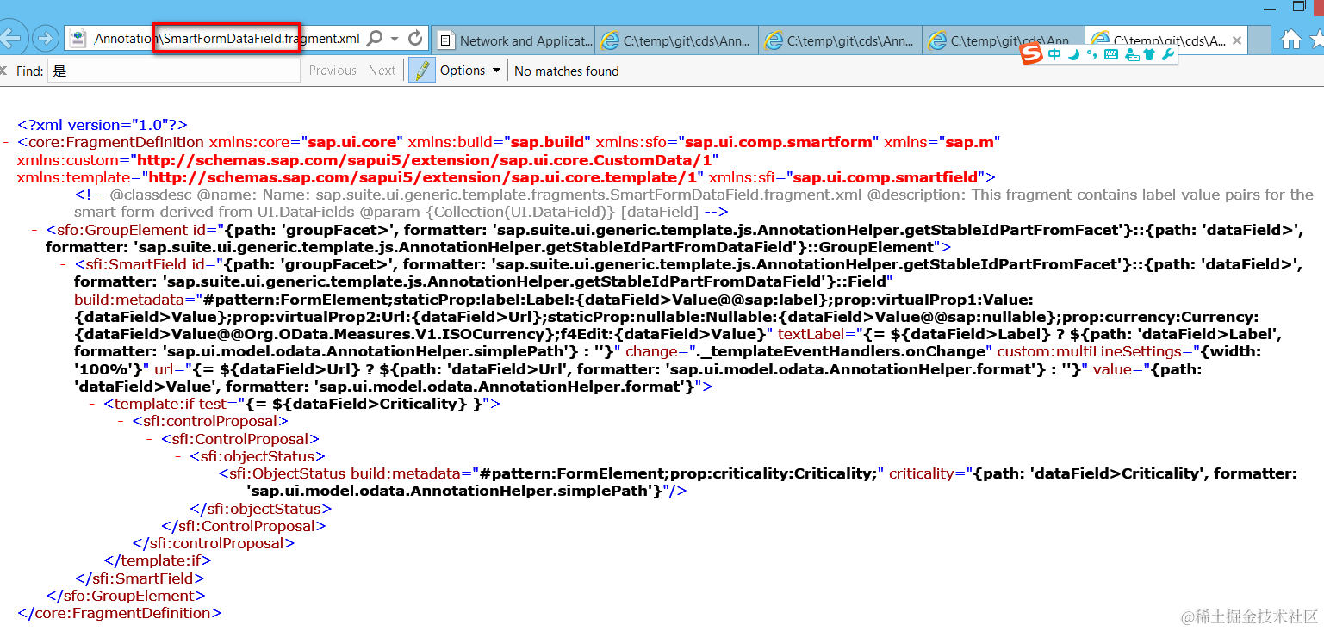Click the closing </sfi:ControlProposal> capitalized tag
The width and height of the screenshot is (1324, 631).
244,526
